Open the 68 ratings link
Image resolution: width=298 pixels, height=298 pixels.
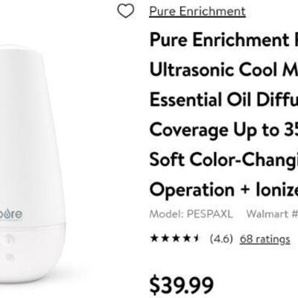(x=265, y=239)
